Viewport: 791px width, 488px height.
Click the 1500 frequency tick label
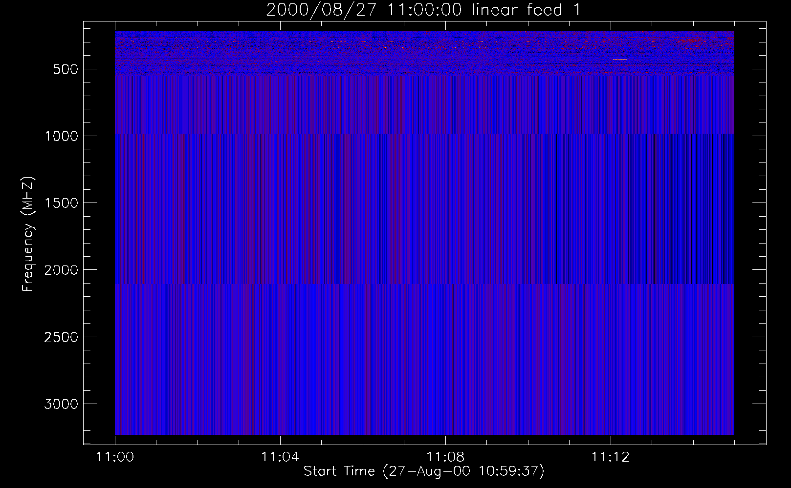(x=61, y=203)
